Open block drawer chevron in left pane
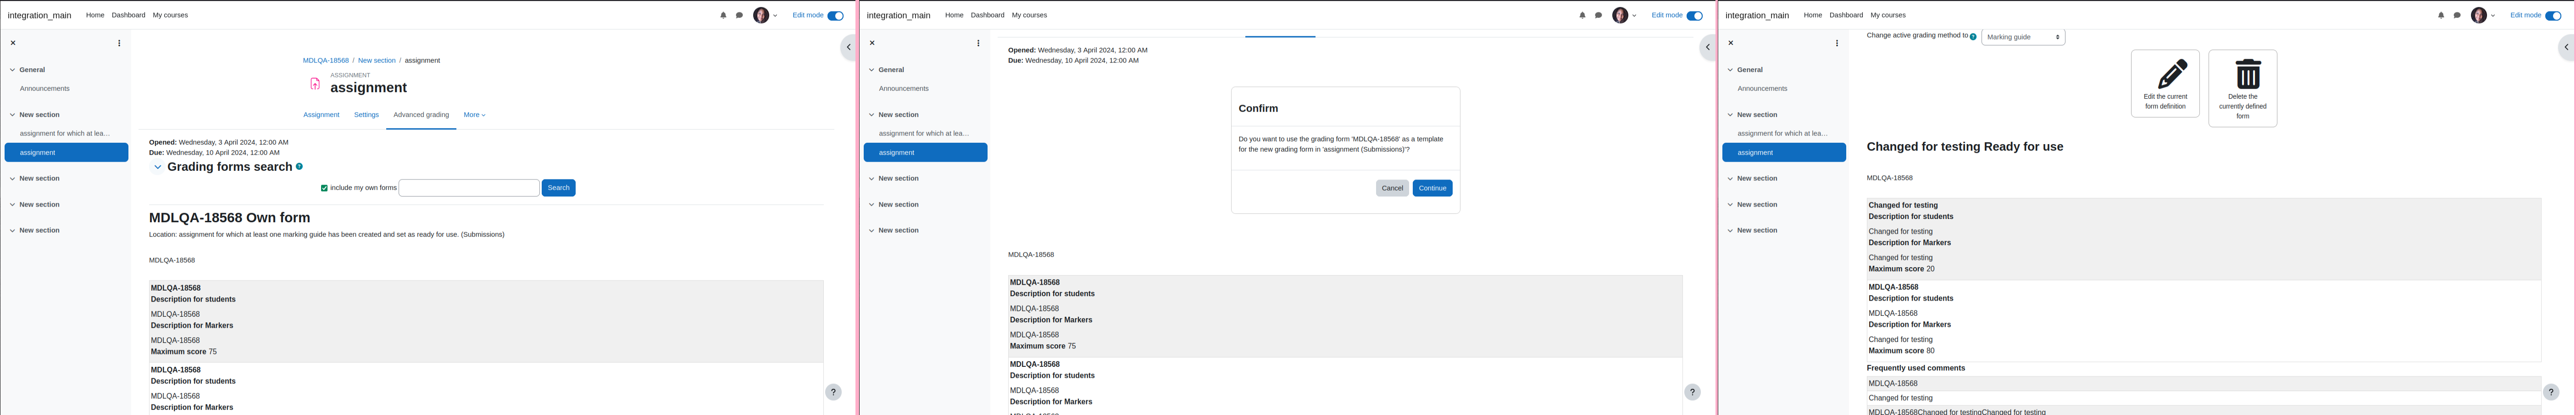2576x415 pixels. click(x=849, y=47)
